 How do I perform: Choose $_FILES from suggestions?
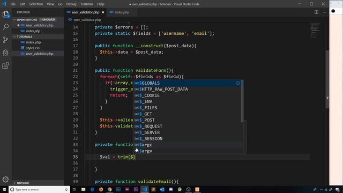coord(187,108)
